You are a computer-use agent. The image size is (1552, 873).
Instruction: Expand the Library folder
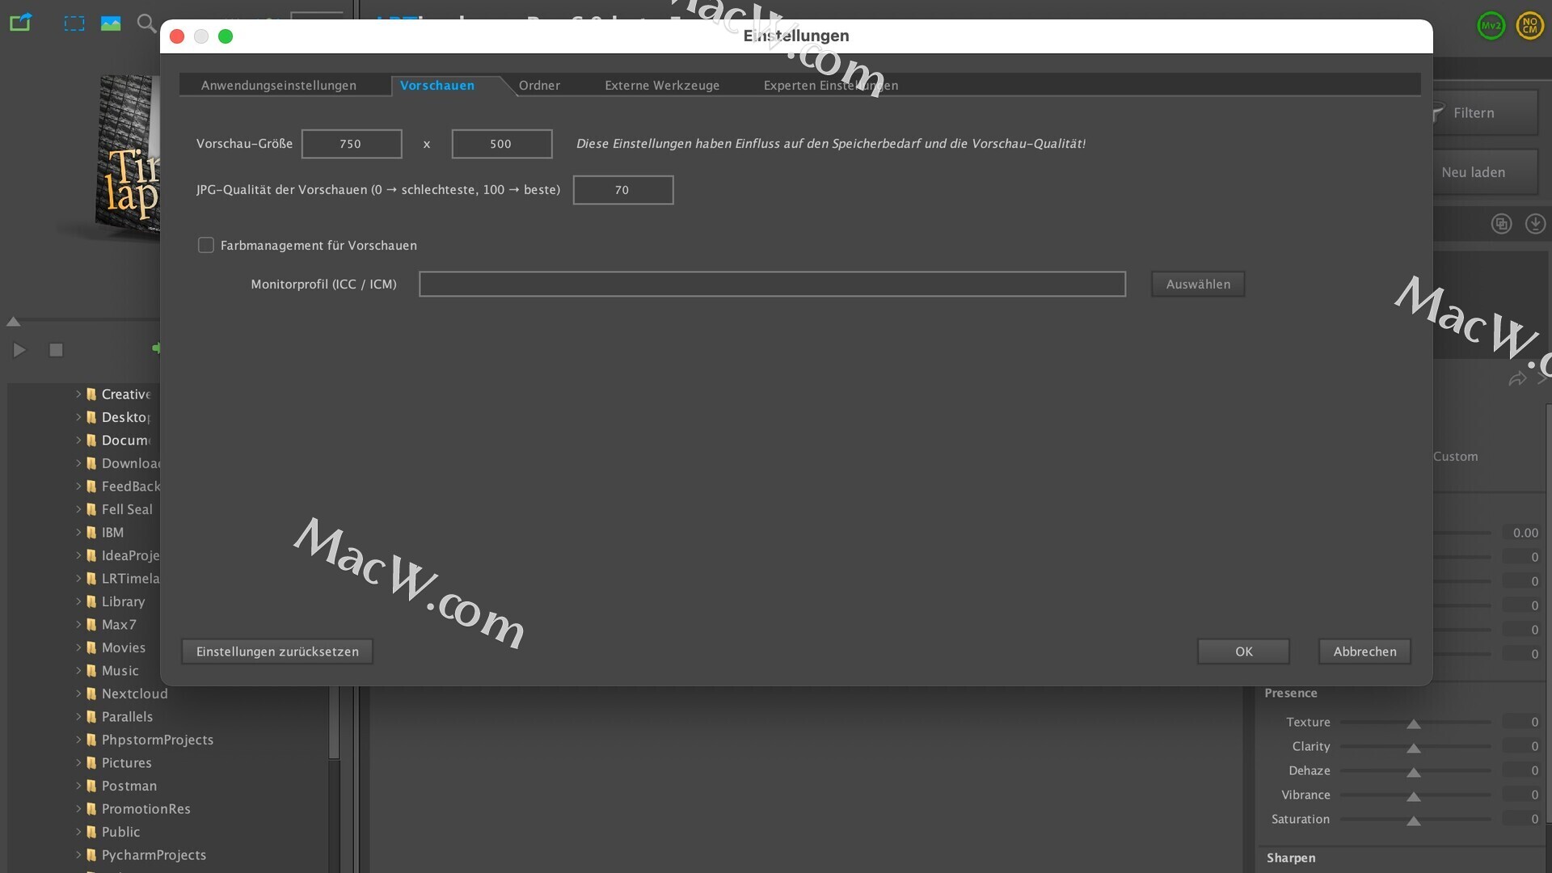[78, 601]
